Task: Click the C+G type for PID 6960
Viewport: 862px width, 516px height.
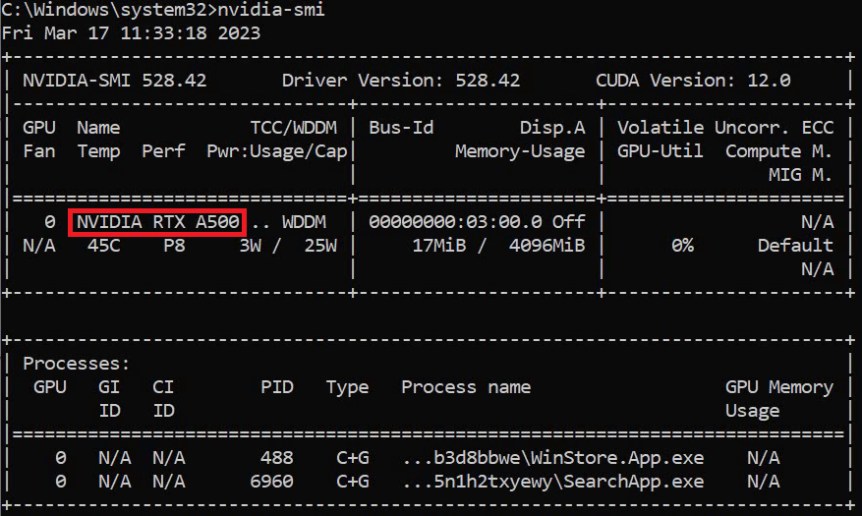Action: pos(353,482)
